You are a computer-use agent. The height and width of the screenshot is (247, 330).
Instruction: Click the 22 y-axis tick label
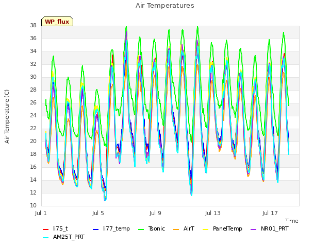coord(33,128)
